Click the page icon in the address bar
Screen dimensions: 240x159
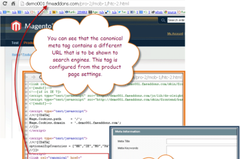coord(22,4)
